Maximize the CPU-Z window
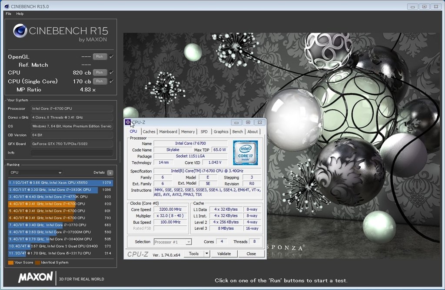The width and height of the screenshot is (445, 290). click(248, 122)
